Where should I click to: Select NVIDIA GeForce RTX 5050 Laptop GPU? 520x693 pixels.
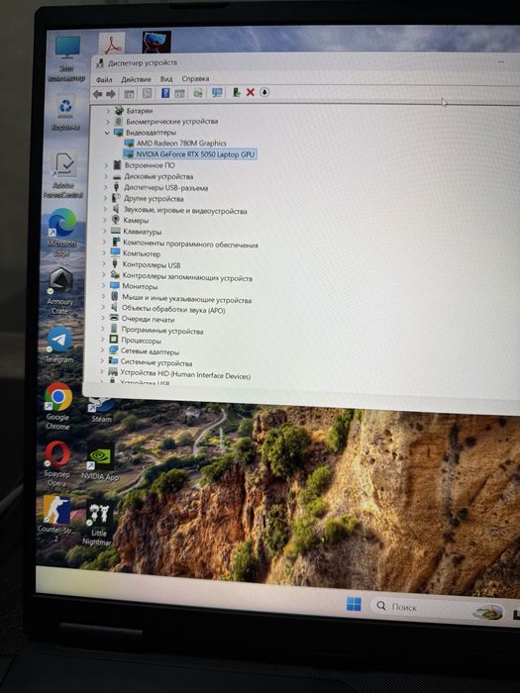coord(190,154)
